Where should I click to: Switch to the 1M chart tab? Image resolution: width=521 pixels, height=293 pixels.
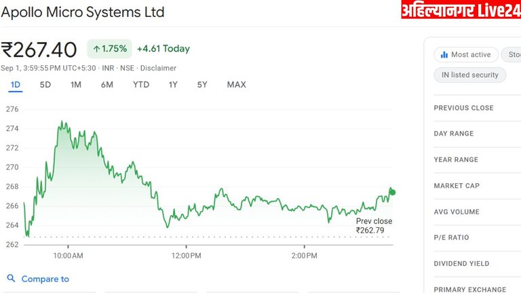[x=76, y=85]
